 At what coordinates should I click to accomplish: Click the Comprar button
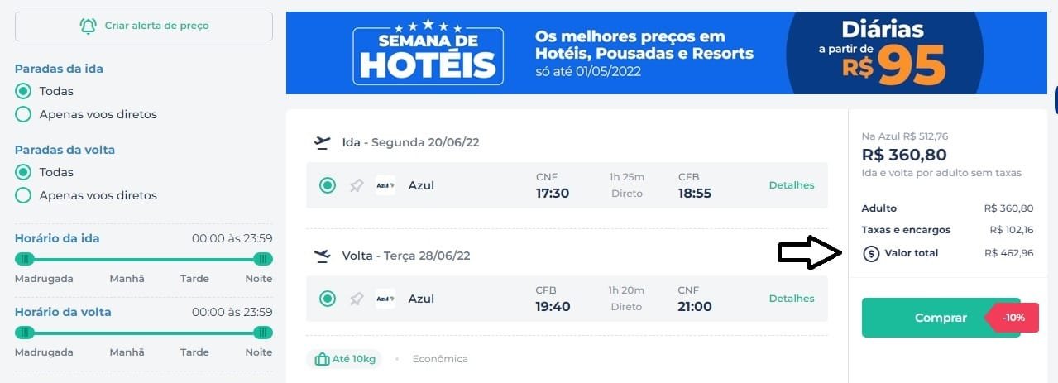pyautogui.click(x=941, y=318)
